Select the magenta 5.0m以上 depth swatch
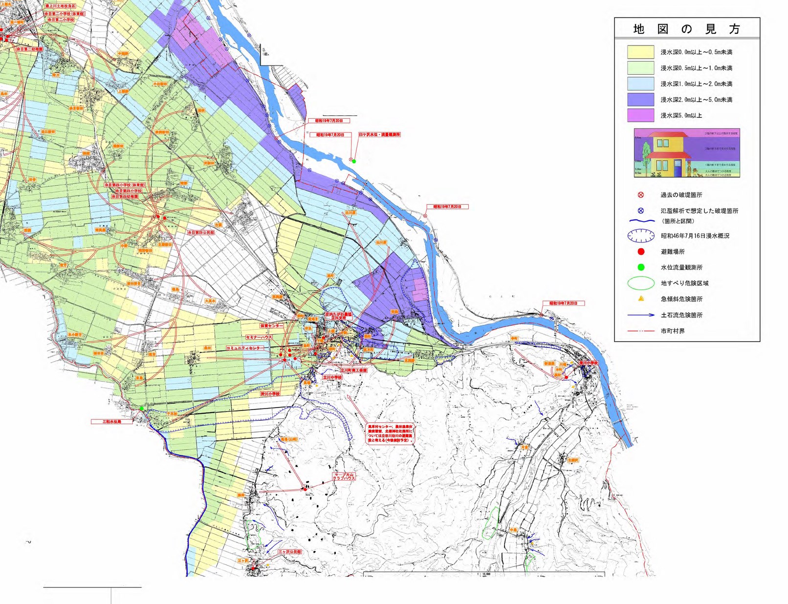788x604 pixels. [640, 115]
